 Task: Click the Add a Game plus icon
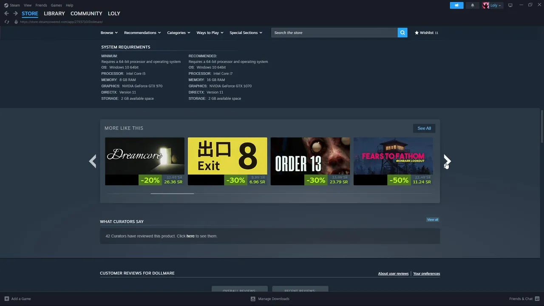coord(6,299)
